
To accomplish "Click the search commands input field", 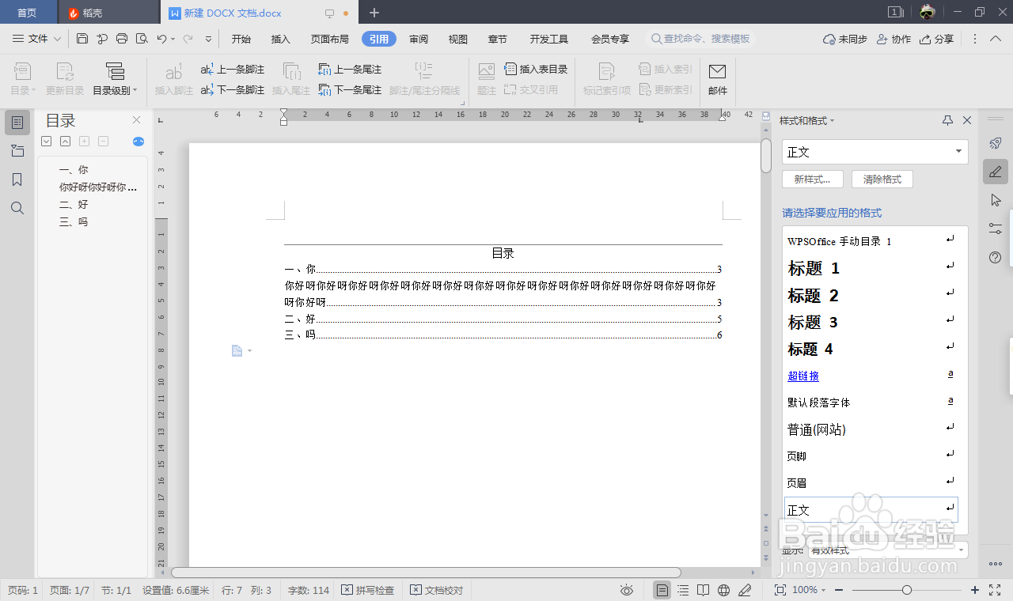I will click(700, 39).
